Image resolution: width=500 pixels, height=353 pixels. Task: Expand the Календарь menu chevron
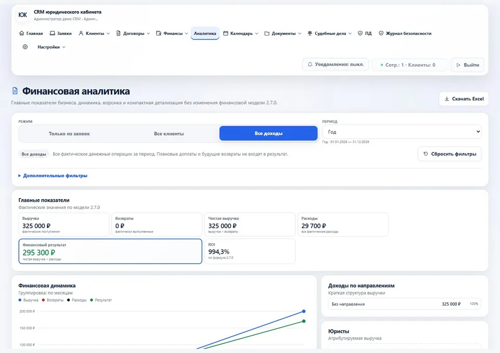point(257,33)
